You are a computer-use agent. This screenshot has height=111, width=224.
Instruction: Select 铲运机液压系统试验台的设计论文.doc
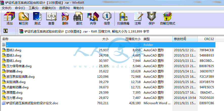click(32, 103)
